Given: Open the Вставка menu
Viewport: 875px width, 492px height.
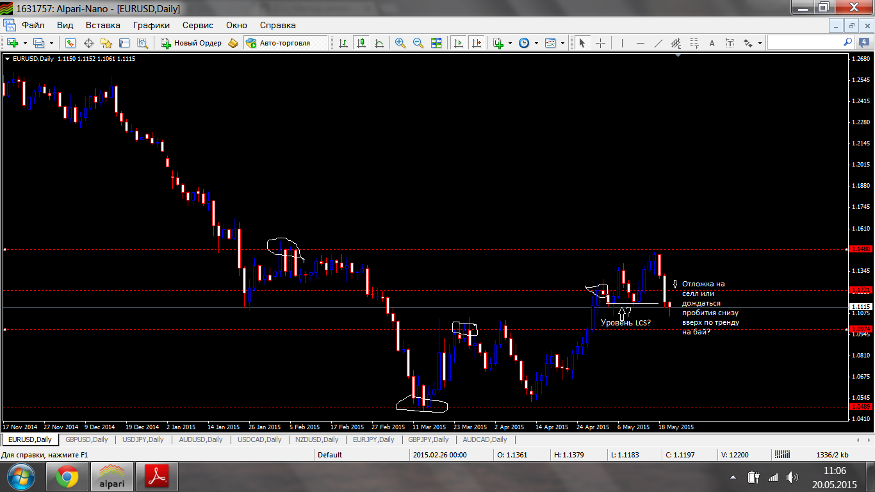Looking at the screenshot, I should (x=102, y=26).
